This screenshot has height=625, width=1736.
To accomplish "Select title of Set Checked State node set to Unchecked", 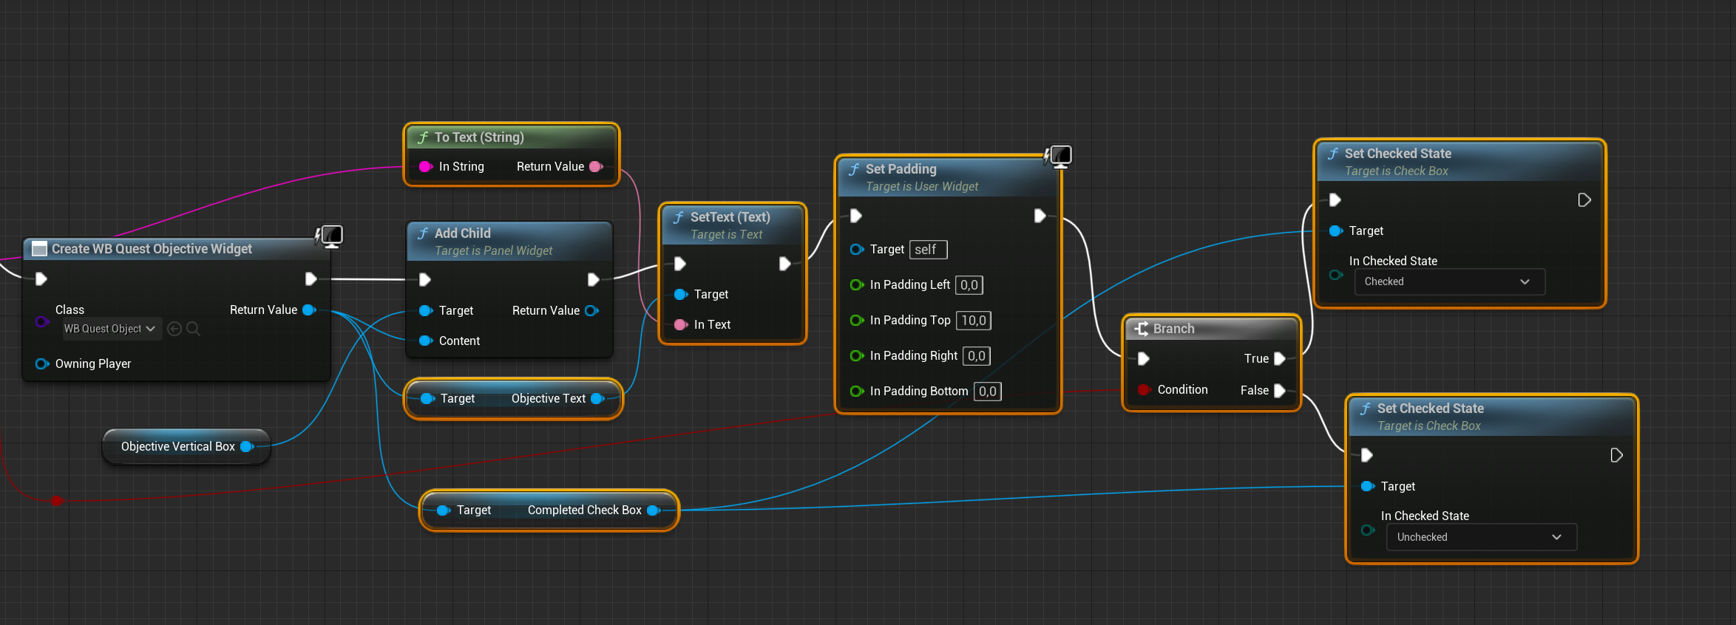I will coord(1431,409).
